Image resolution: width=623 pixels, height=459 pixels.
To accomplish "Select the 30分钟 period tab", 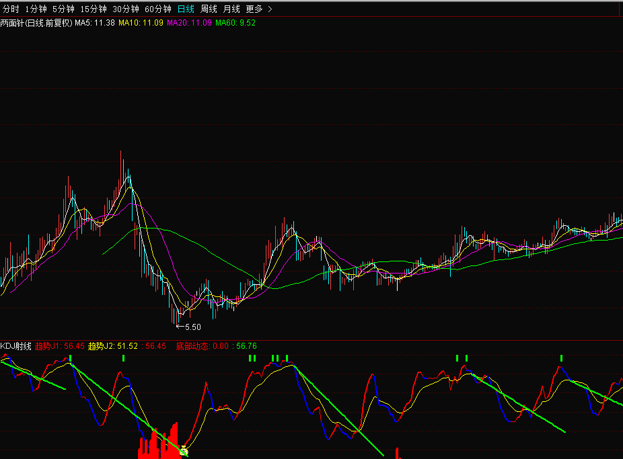I will pyautogui.click(x=126, y=9).
